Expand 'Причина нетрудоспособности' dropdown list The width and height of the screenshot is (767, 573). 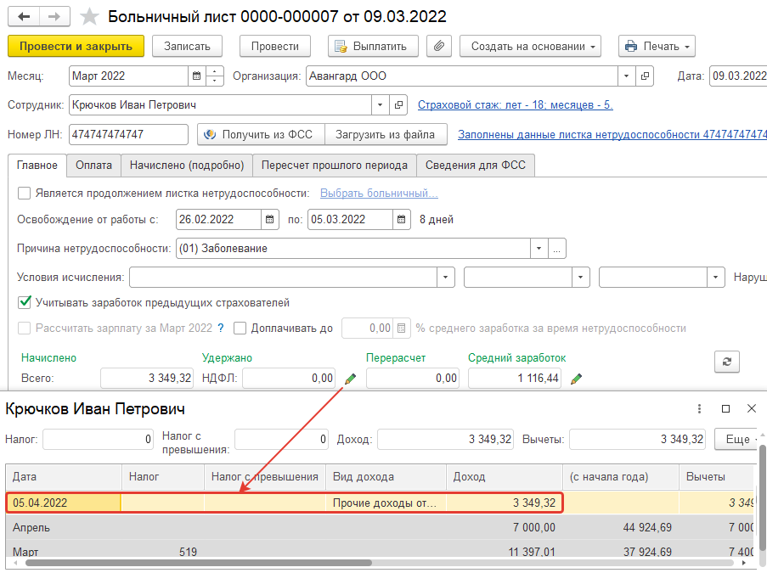pyautogui.click(x=539, y=249)
